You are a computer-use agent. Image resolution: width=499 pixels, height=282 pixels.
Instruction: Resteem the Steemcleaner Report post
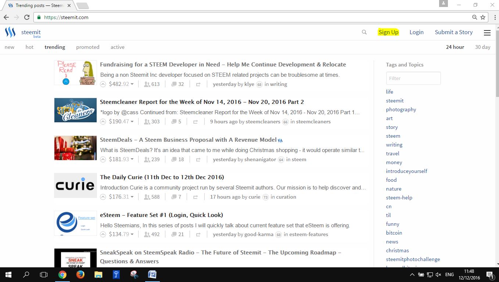[x=195, y=122]
